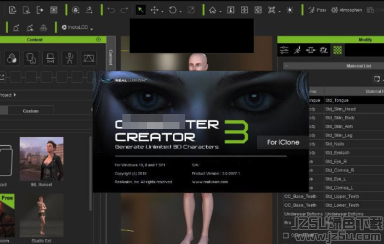384x244 pixels.
Task: Open the www.reallusion.com link on splash
Action: click(x=210, y=182)
